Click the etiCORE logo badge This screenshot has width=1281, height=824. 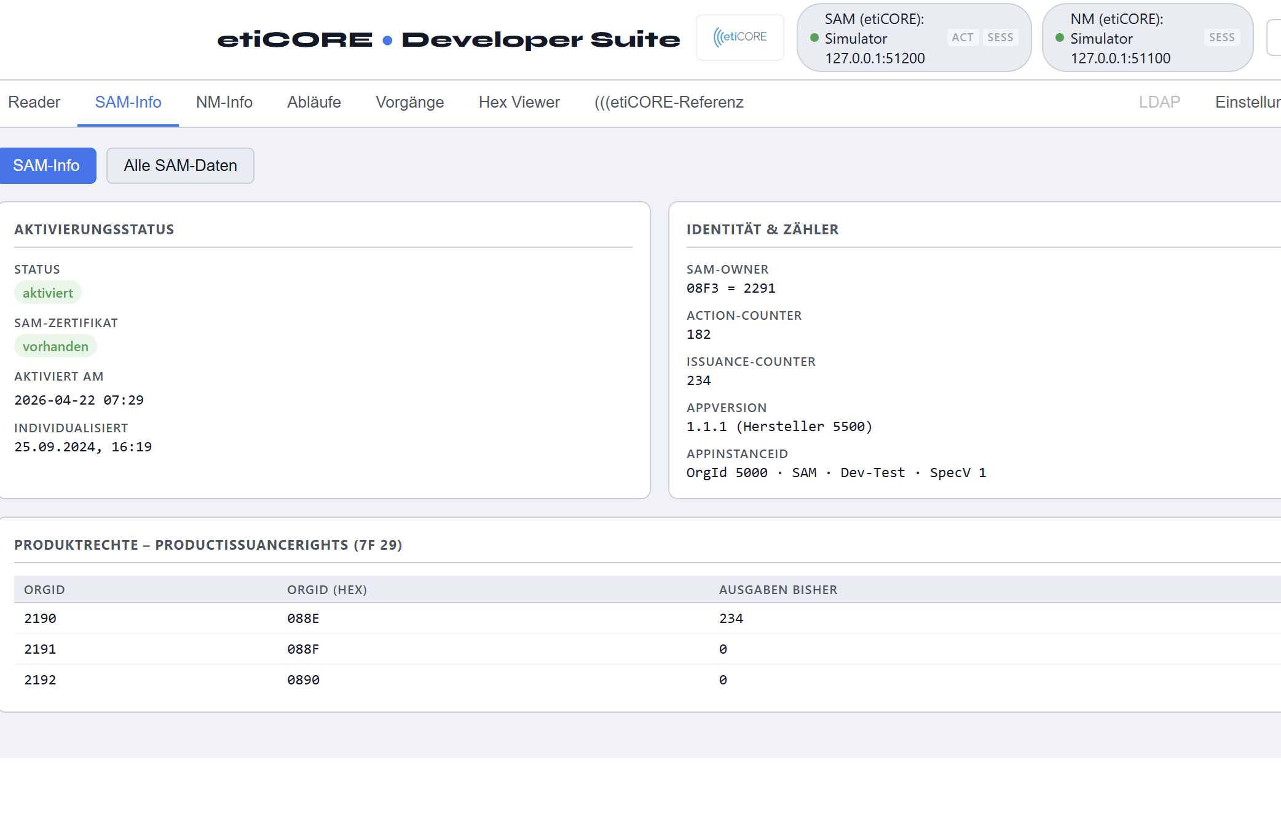(x=740, y=38)
